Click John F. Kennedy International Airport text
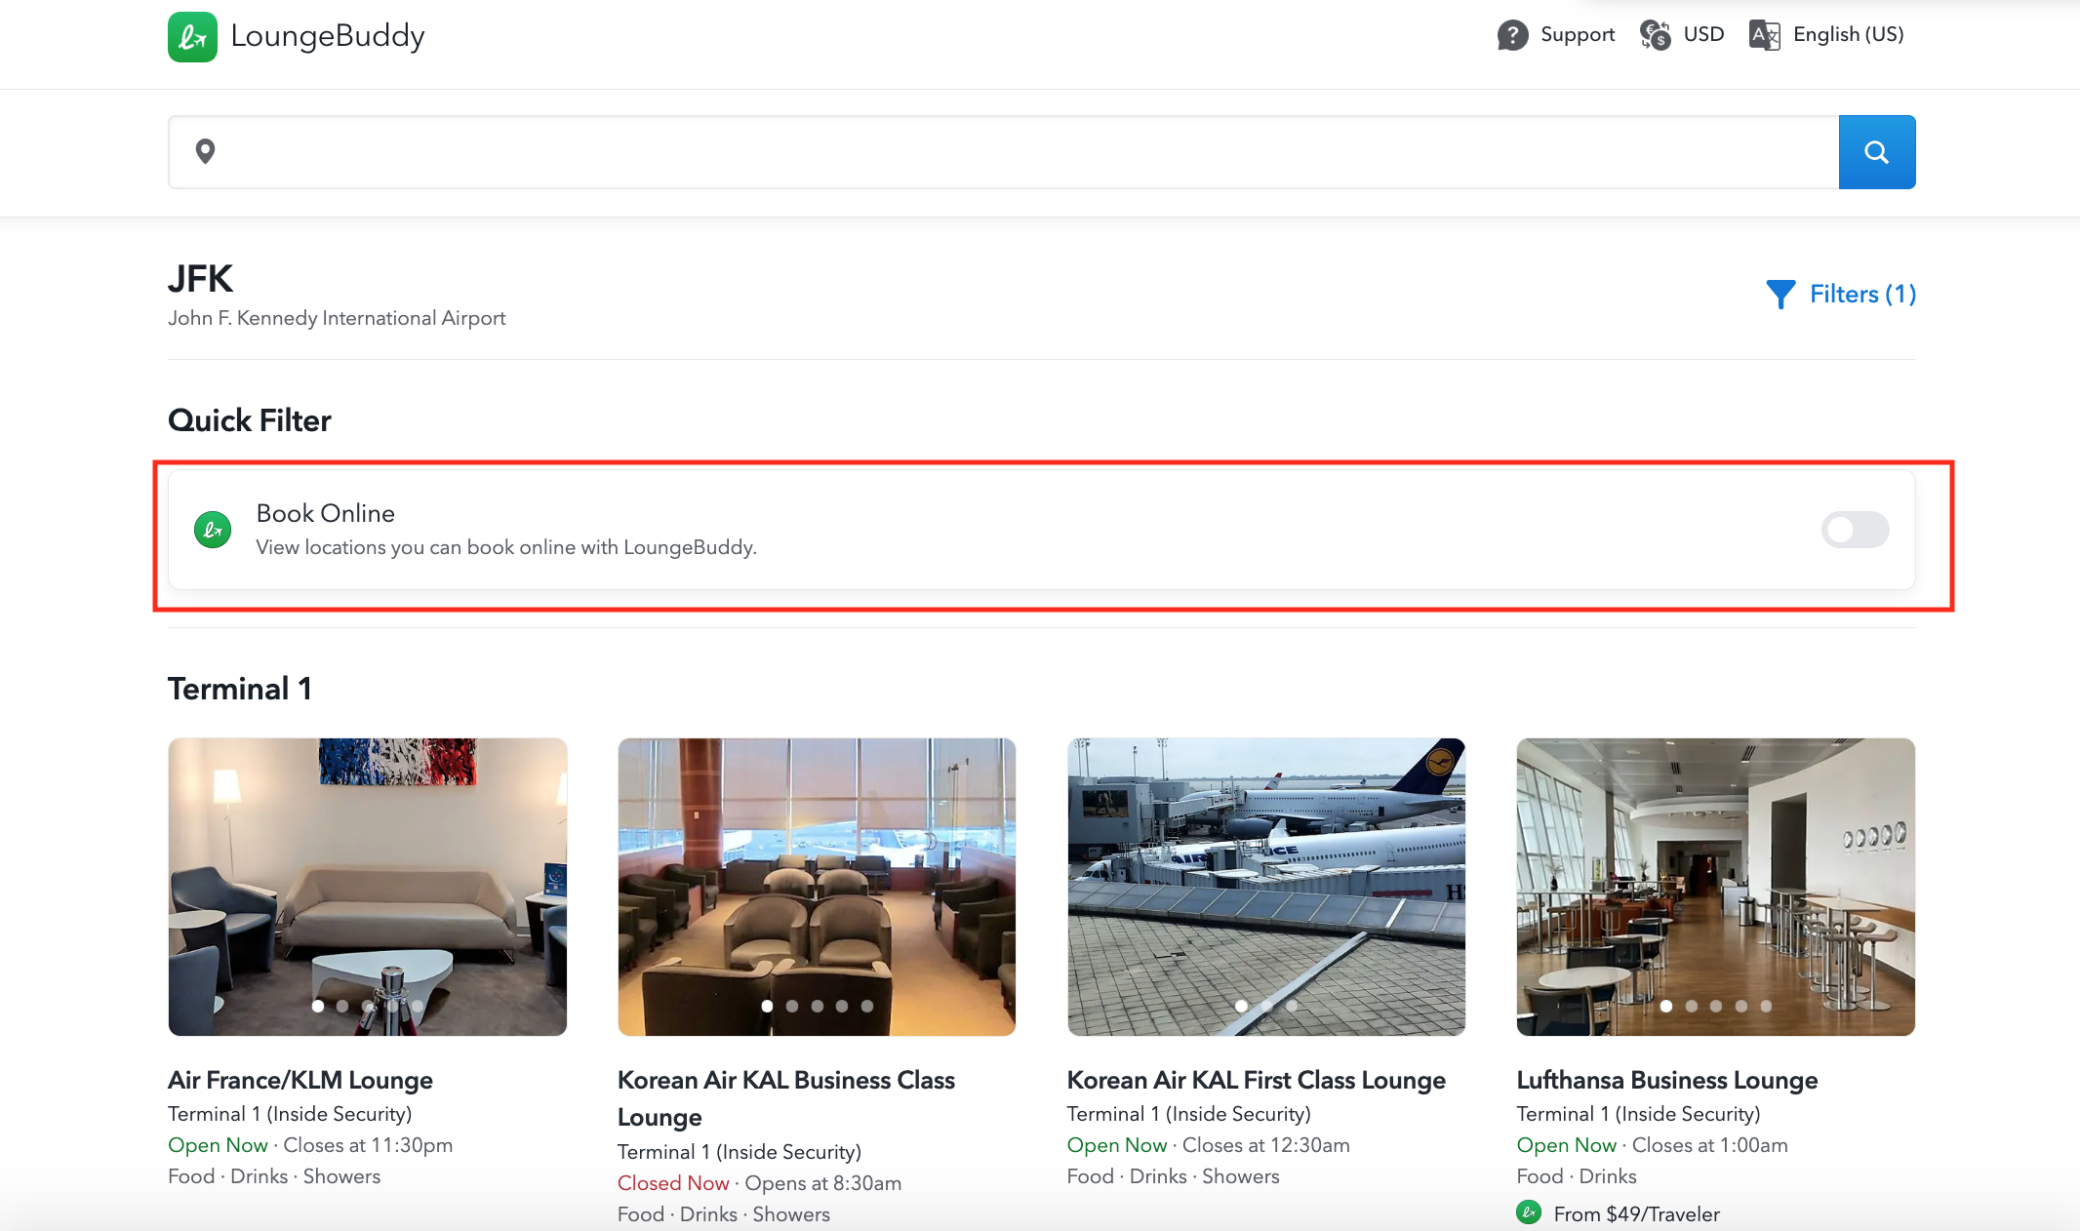This screenshot has height=1231, width=2080. [337, 318]
